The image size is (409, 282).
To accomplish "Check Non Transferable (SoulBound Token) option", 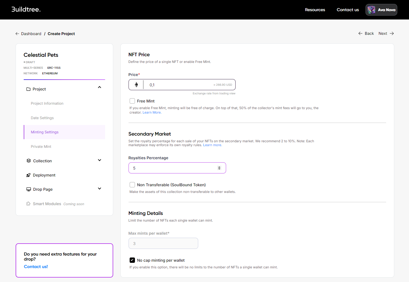I will (x=132, y=185).
